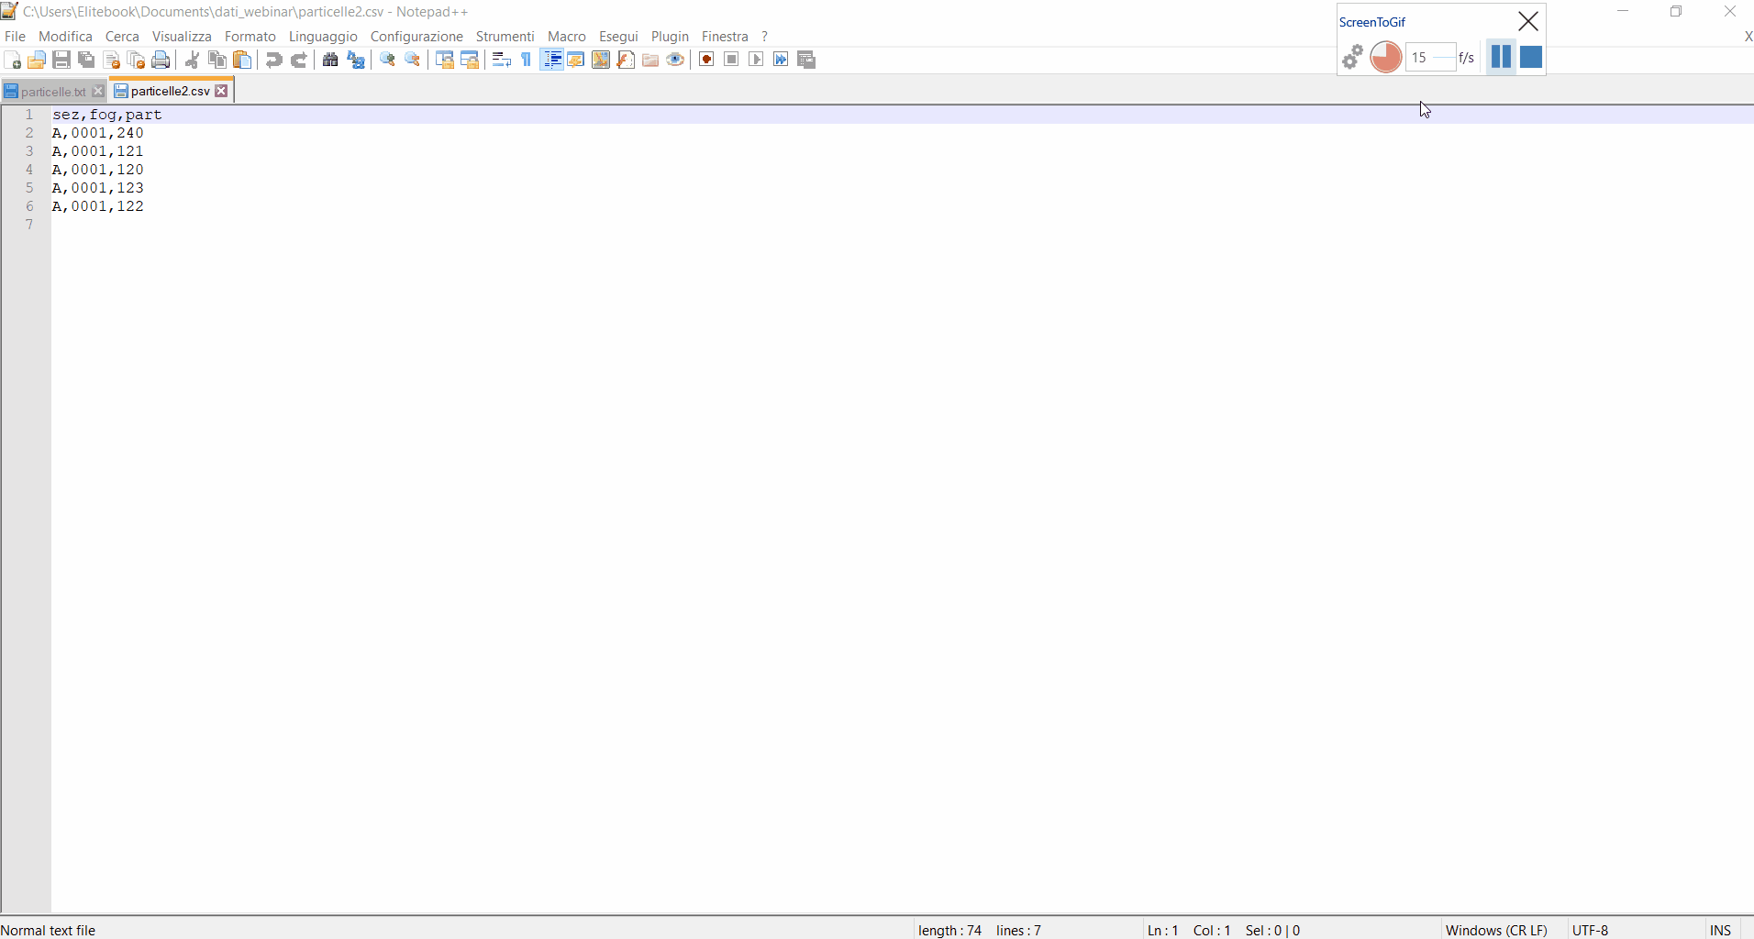Click the Save Recorded Macro icon
1754x939 pixels.
click(x=806, y=60)
